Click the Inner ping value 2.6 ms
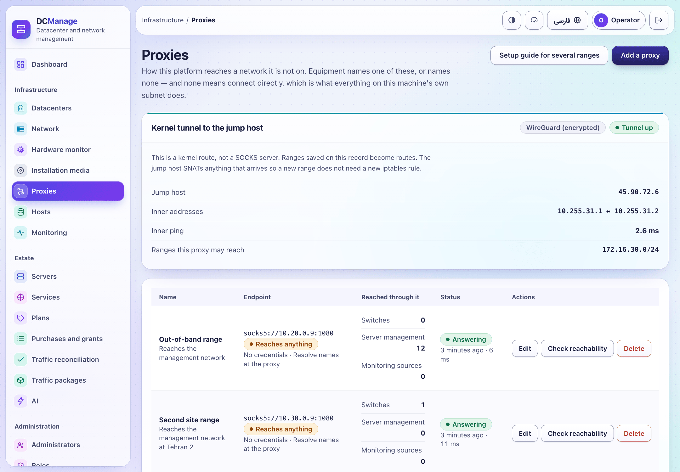Image resolution: width=680 pixels, height=472 pixels. pos(647,231)
